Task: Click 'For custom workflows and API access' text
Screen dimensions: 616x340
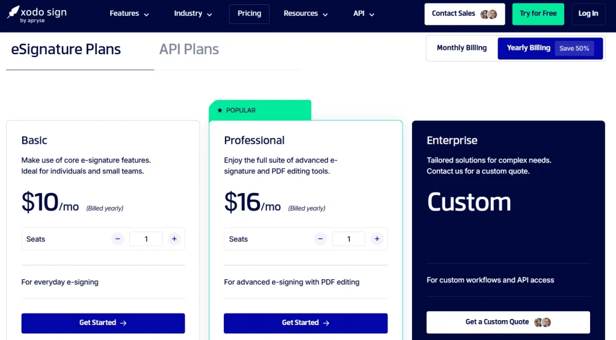Action: coord(490,280)
